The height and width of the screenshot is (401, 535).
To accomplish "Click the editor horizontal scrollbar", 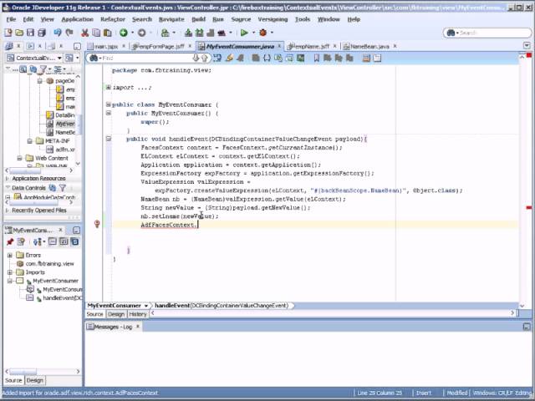I will [333, 313].
